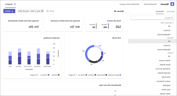Image resolution: width=177 pixels, height=96 pixels.
Task: Focus the sidebar Search field
Action: 152,18
